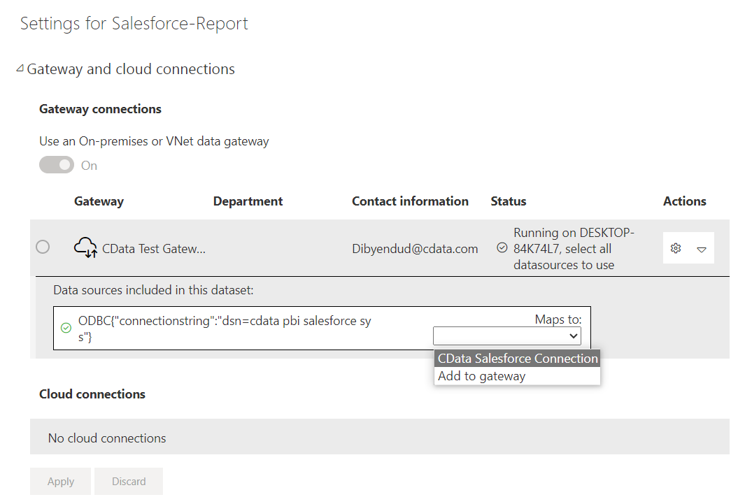Click the Apply button
Image resolution: width=738 pixels, height=504 pixels.
(61, 482)
